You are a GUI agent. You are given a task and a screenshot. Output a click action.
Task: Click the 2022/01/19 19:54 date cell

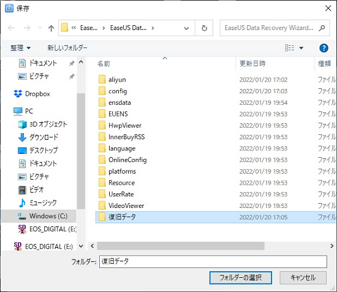pos(263,102)
